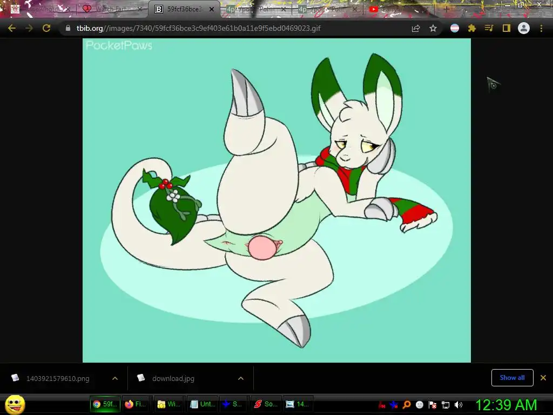Image resolution: width=553 pixels, height=415 pixels.
Task: Close the second 4p /pol/ tab
Action: coord(355,9)
